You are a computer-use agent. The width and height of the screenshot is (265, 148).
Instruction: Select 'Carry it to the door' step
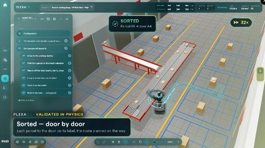46,78
